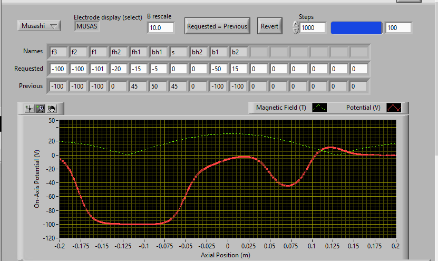Choose the hand pan tool
The width and height of the screenshot is (438, 261).
pyautogui.click(x=52, y=109)
